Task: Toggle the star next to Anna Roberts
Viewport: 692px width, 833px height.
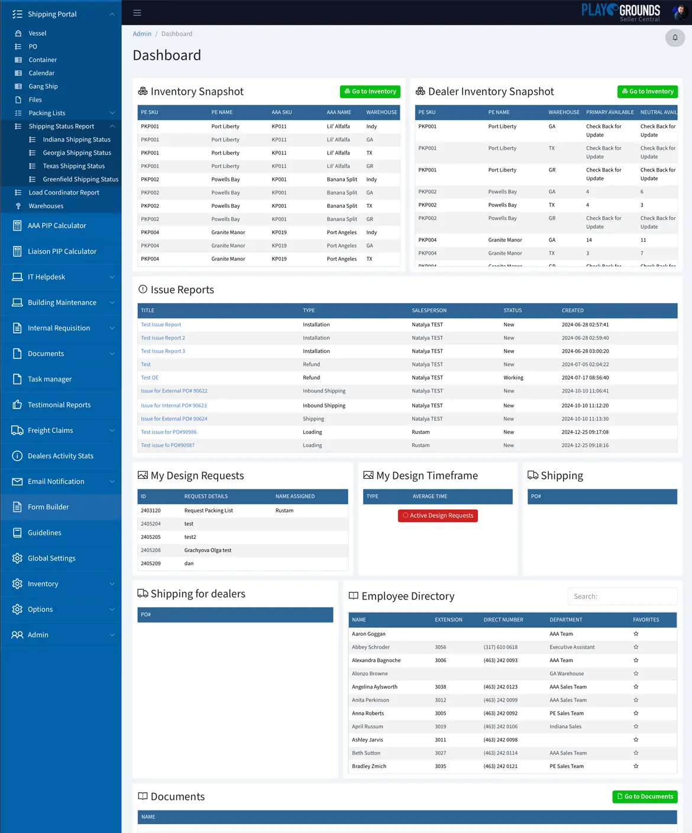Action: (x=636, y=713)
